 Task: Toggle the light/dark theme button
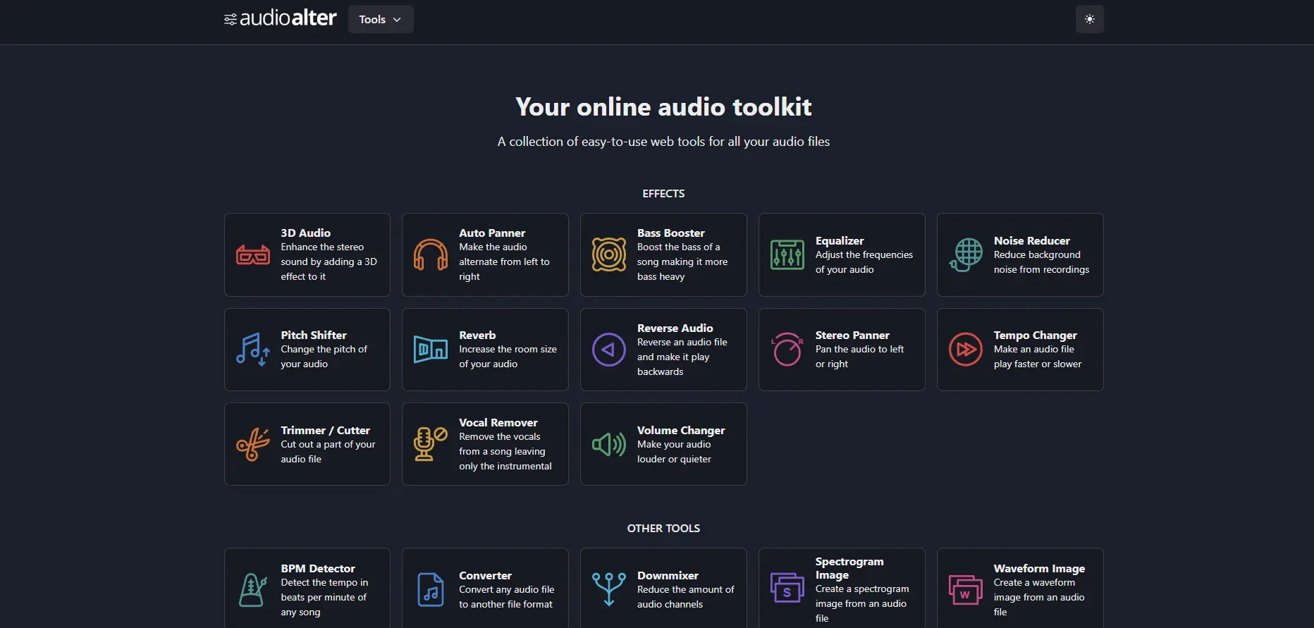1089,19
